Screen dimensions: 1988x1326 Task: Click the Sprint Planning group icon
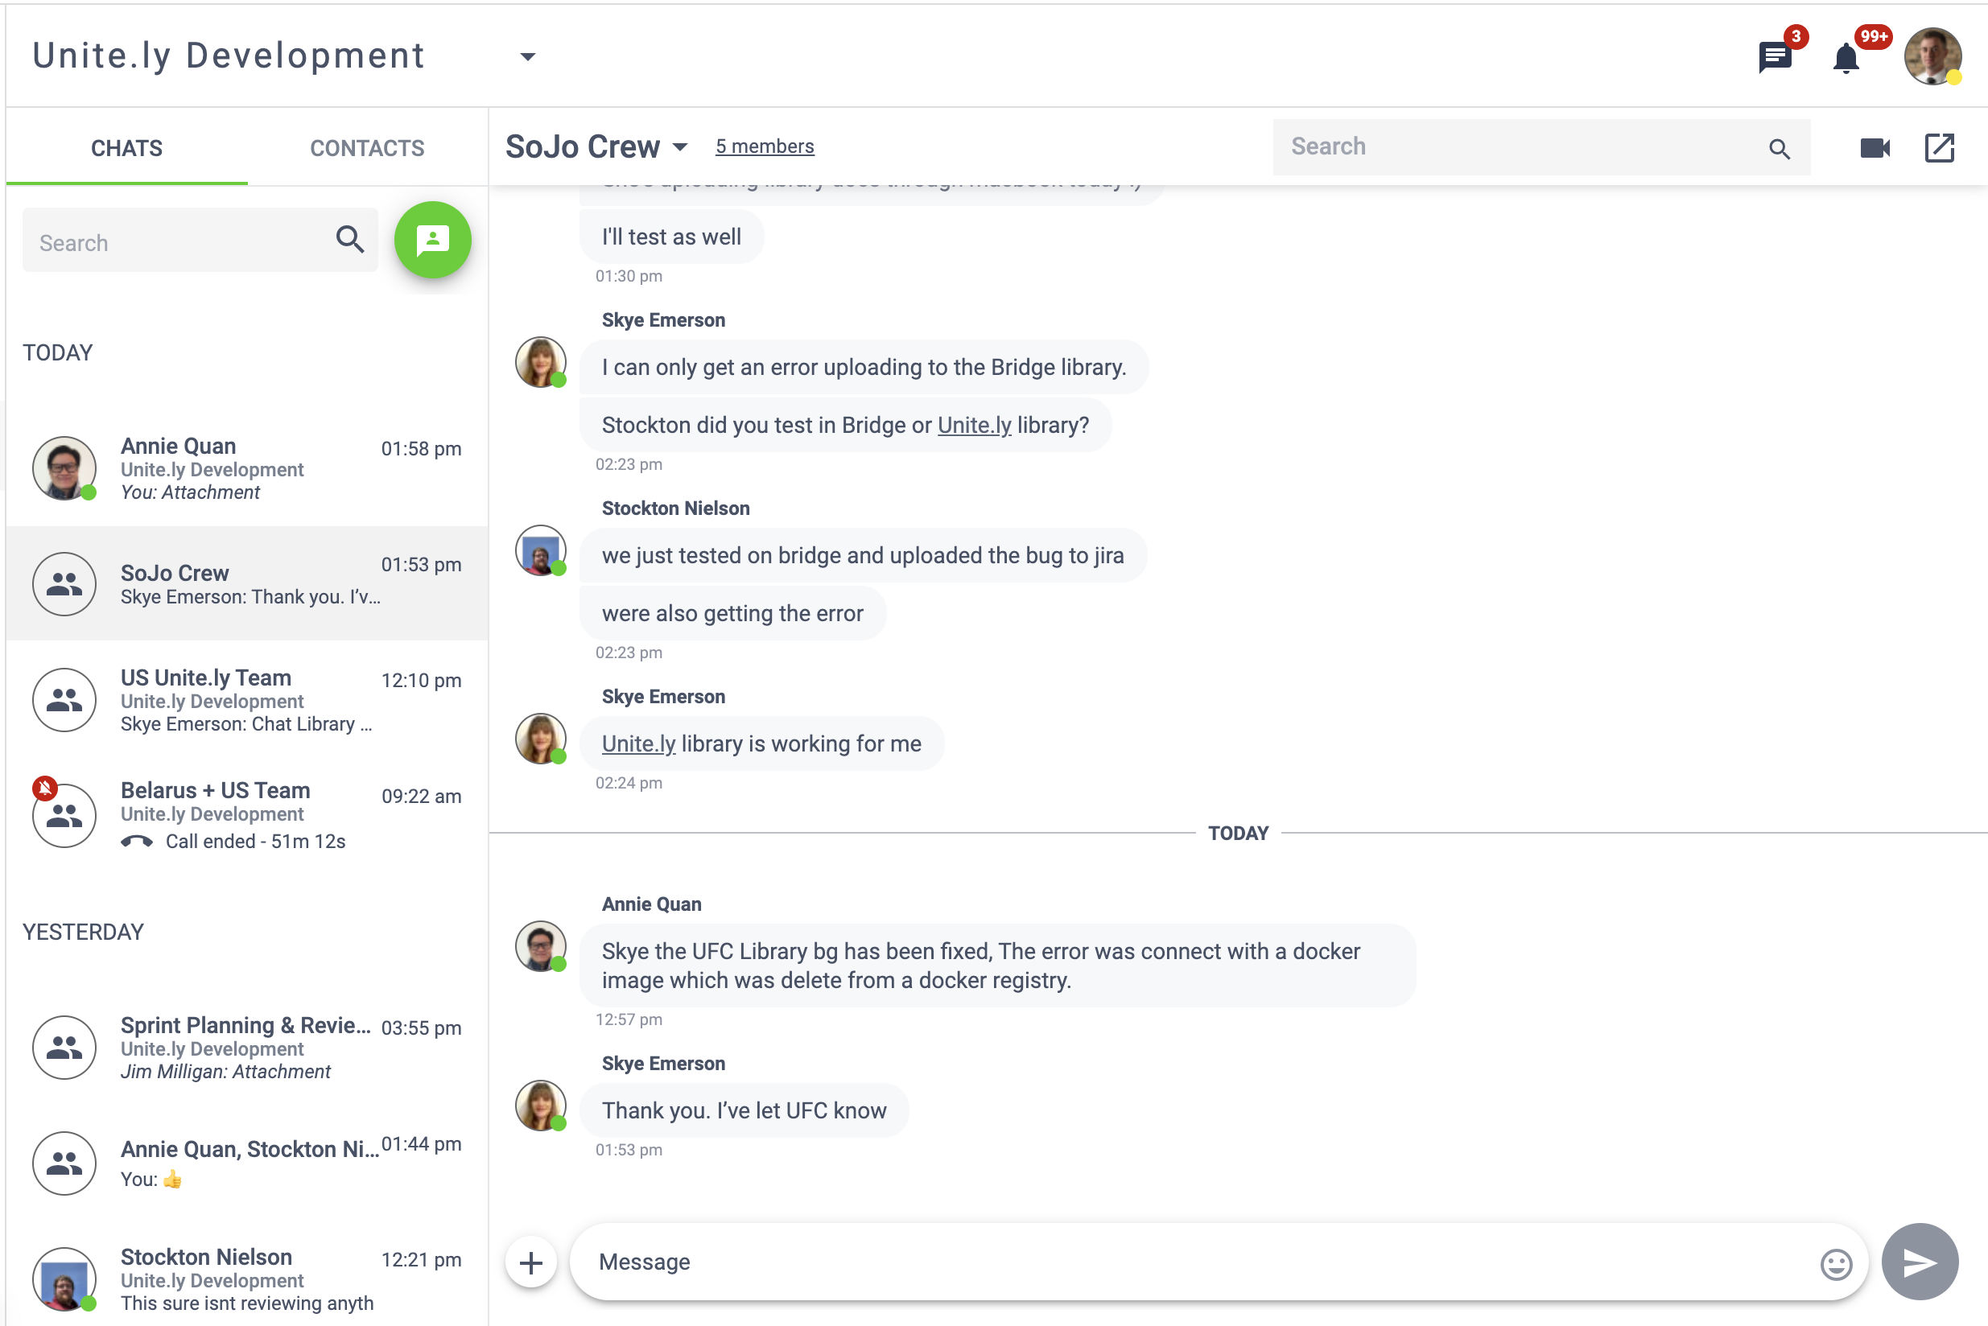point(64,1047)
